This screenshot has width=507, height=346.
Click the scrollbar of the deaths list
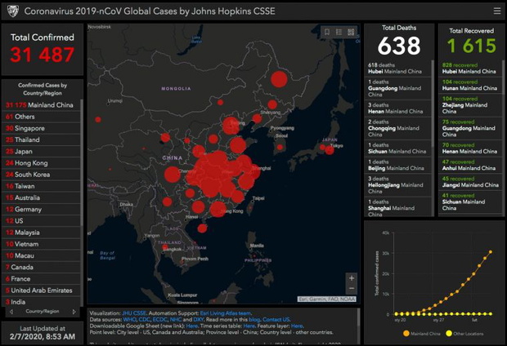433,104
